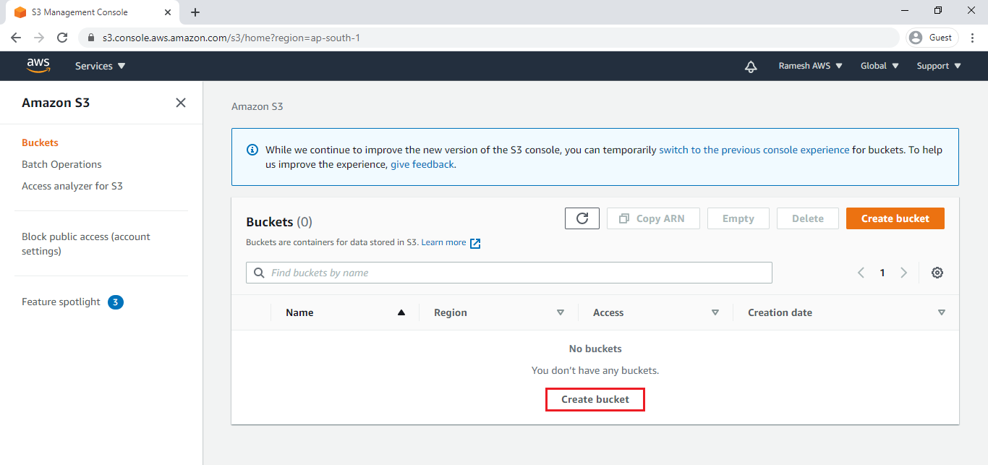Click the browser forward arrow
The image size is (988, 465).
pos(39,38)
